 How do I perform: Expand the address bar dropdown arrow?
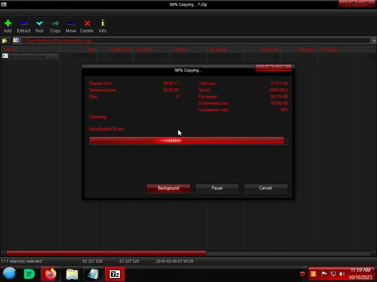[374, 41]
